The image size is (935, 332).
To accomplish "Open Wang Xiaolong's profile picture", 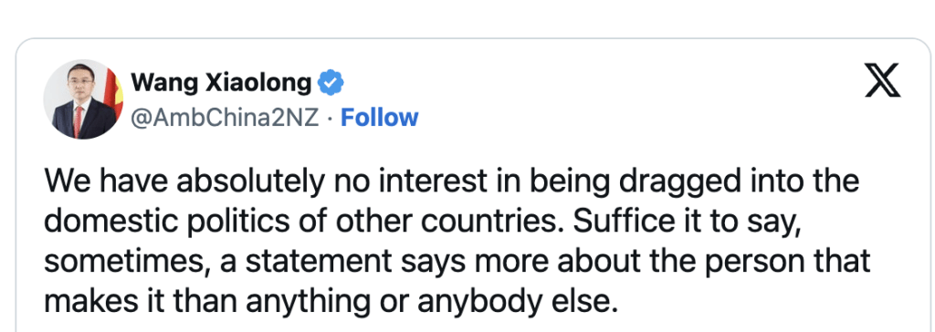I will point(83,99).
